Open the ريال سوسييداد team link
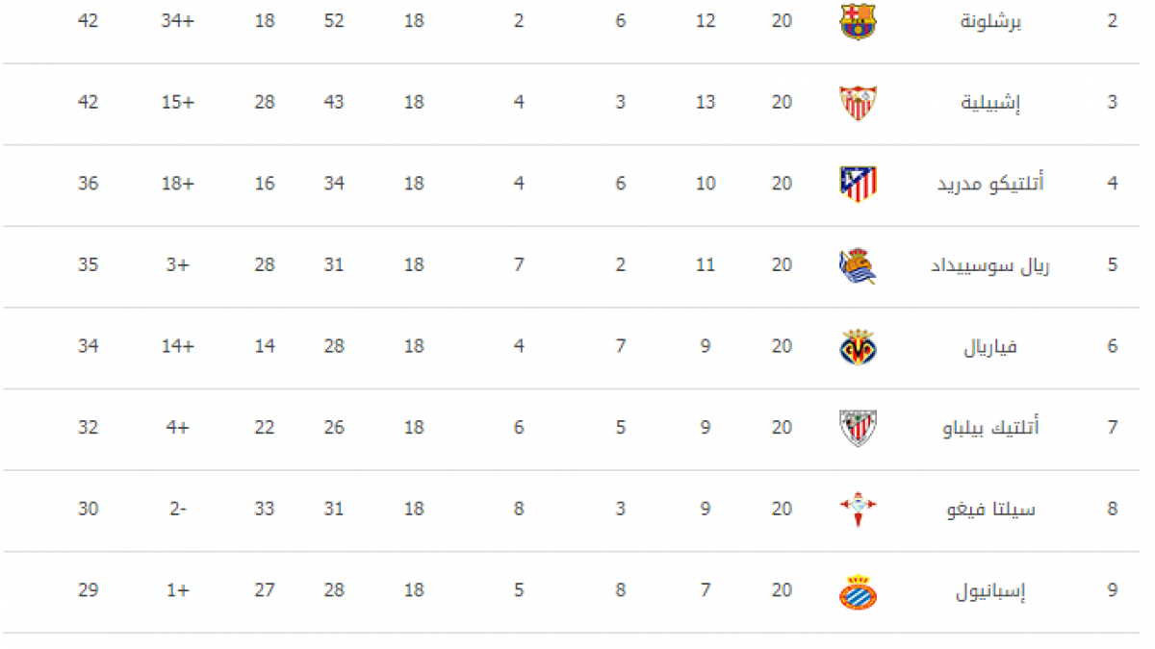The width and height of the screenshot is (1155, 649). coord(989,265)
